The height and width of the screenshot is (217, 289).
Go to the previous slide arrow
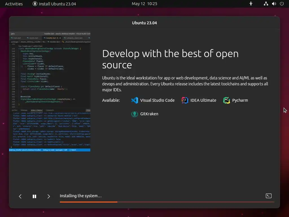[20, 197]
